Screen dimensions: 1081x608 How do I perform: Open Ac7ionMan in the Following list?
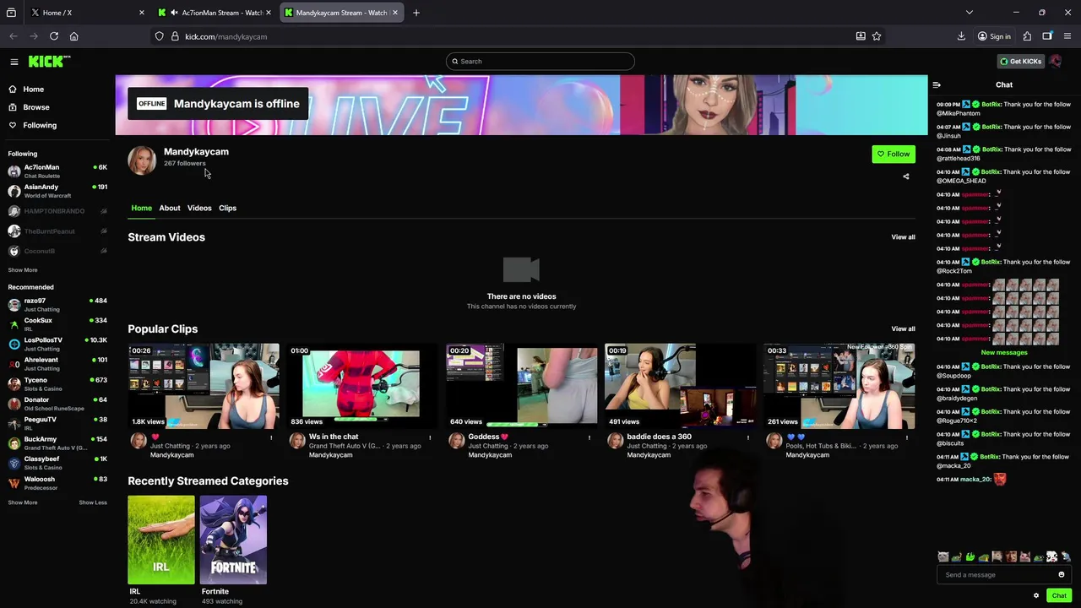[57, 171]
